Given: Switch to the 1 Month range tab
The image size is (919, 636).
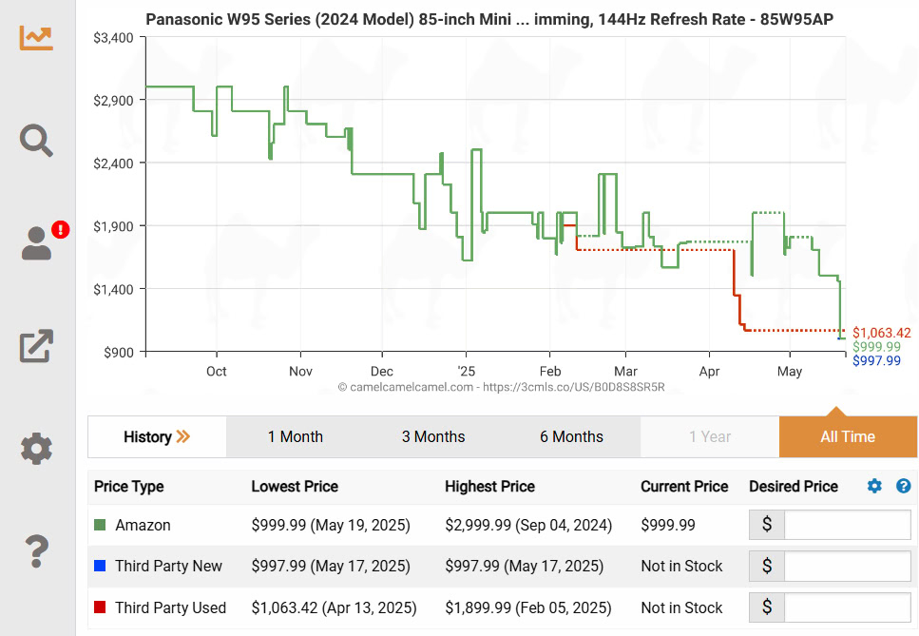Looking at the screenshot, I should [295, 437].
